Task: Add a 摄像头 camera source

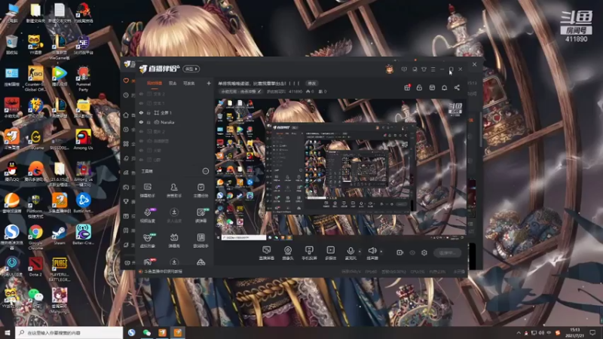Action: [x=288, y=253]
